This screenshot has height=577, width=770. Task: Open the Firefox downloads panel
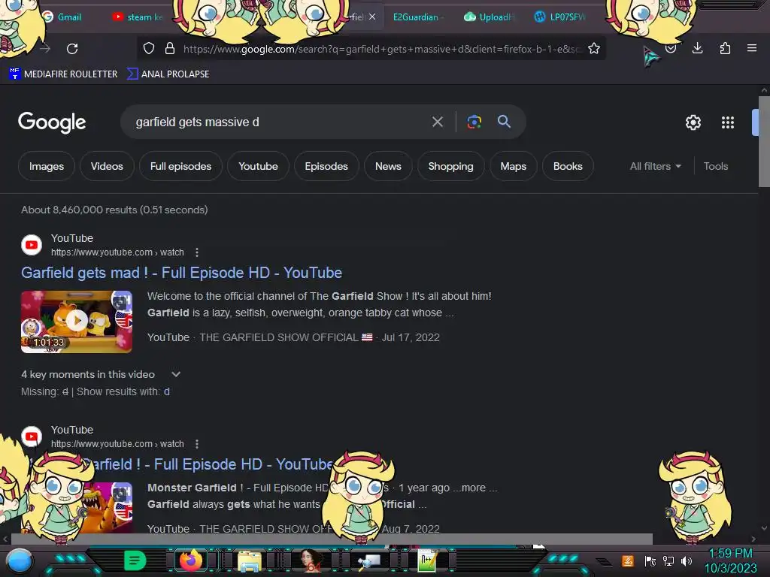697,48
